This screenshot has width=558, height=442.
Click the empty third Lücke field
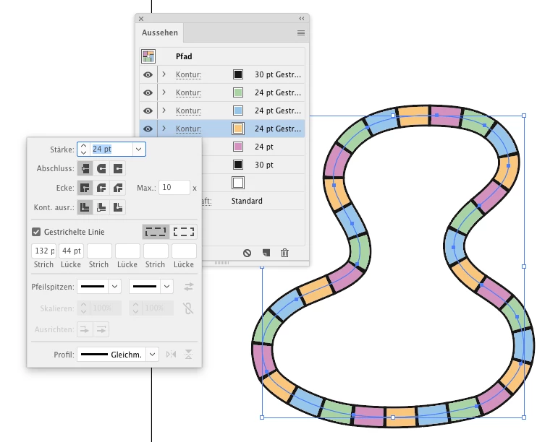coord(184,251)
